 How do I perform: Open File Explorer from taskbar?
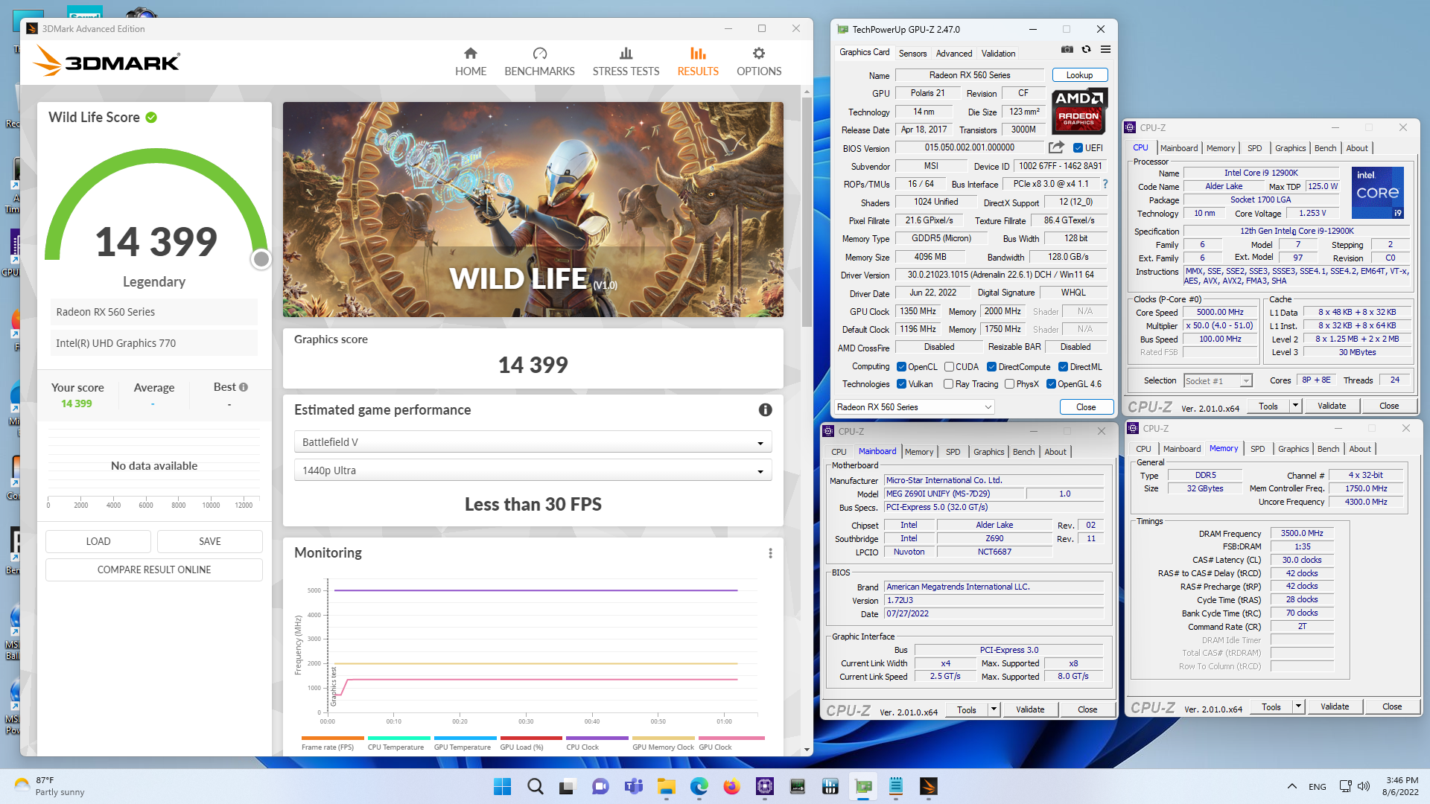tap(666, 786)
